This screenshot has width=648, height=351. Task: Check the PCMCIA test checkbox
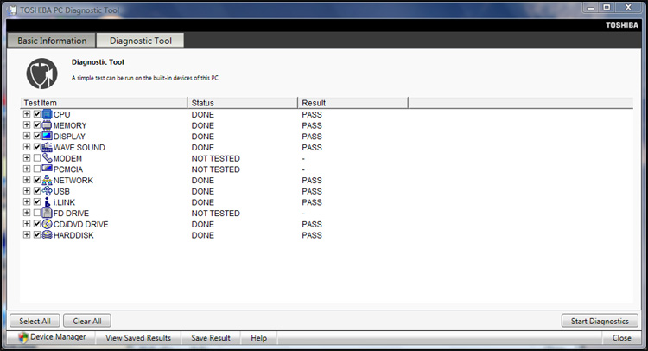[x=37, y=169]
